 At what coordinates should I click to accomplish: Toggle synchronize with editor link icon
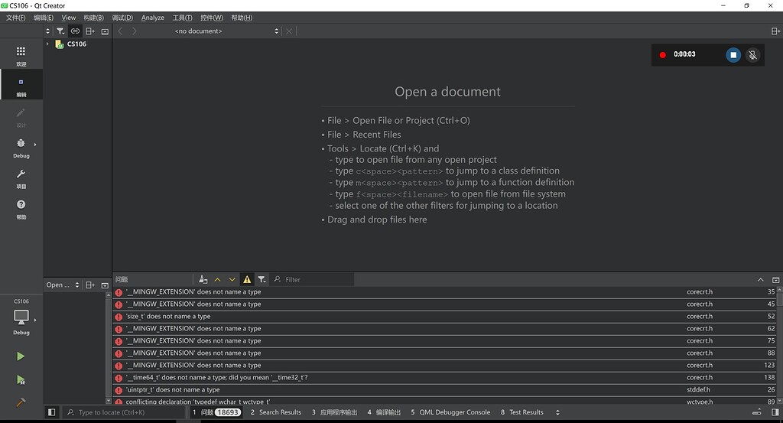(75, 31)
